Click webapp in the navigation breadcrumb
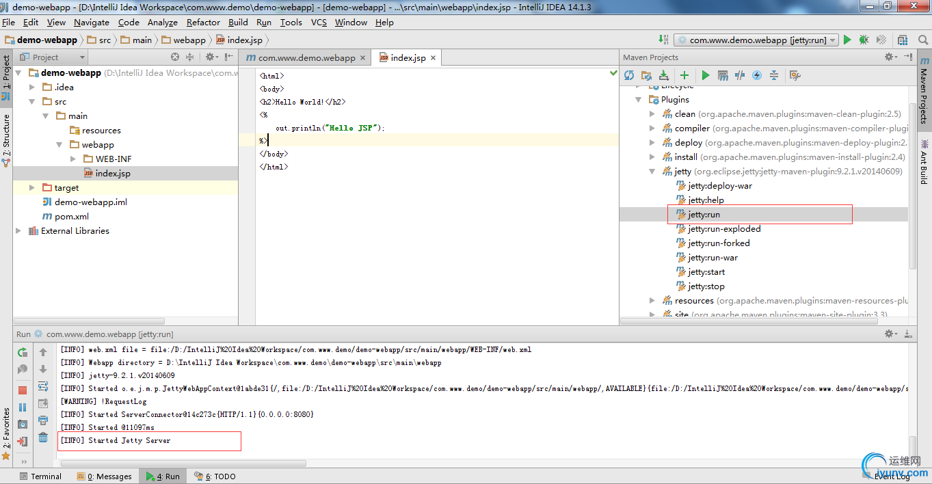932x484 pixels. (x=183, y=40)
